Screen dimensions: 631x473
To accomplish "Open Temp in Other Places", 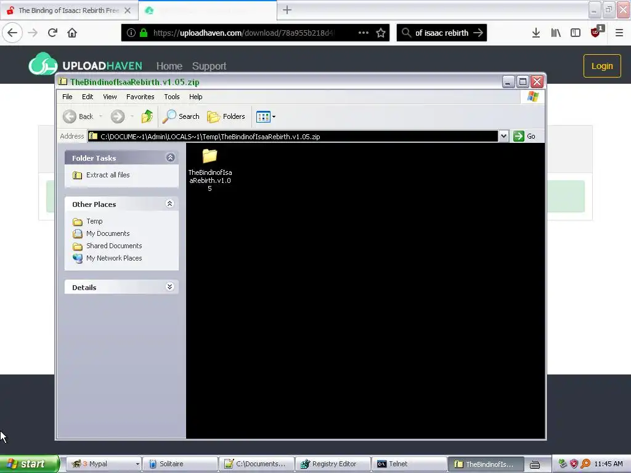I will pyautogui.click(x=94, y=221).
